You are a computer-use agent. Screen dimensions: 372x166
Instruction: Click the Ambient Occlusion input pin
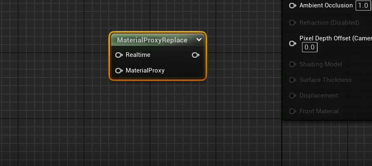[292, 5]
